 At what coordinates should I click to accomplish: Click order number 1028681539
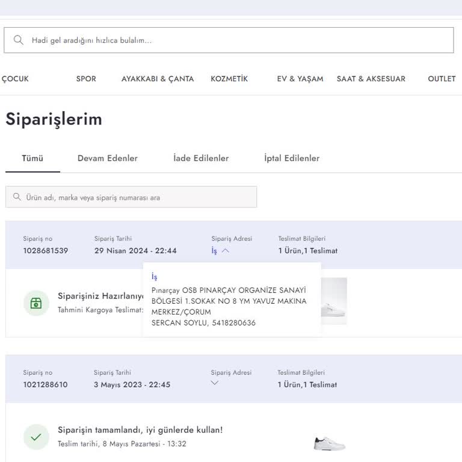tap(46, 251)
